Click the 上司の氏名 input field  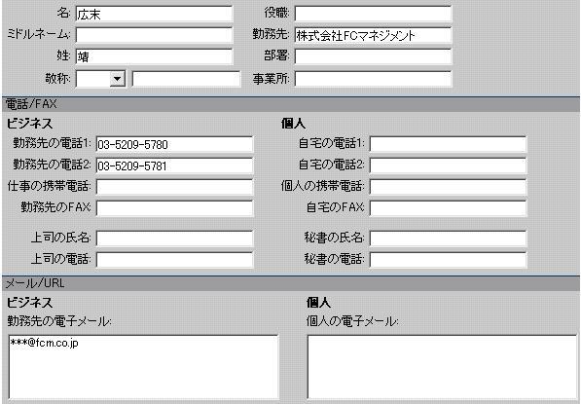point(174,239)
